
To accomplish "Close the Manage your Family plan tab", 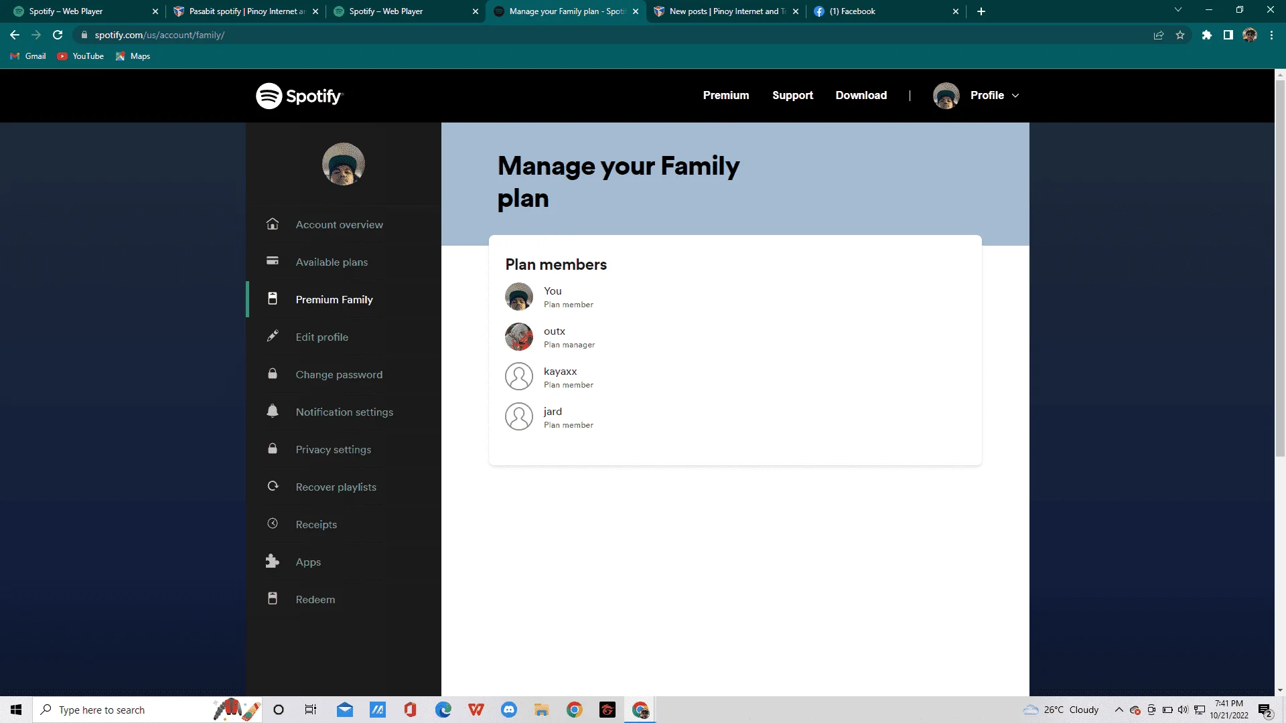I will coord(636,11).
